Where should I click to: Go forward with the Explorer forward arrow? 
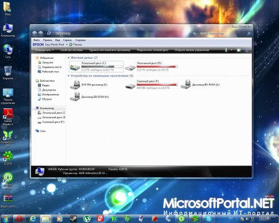(x=40, y=33)
